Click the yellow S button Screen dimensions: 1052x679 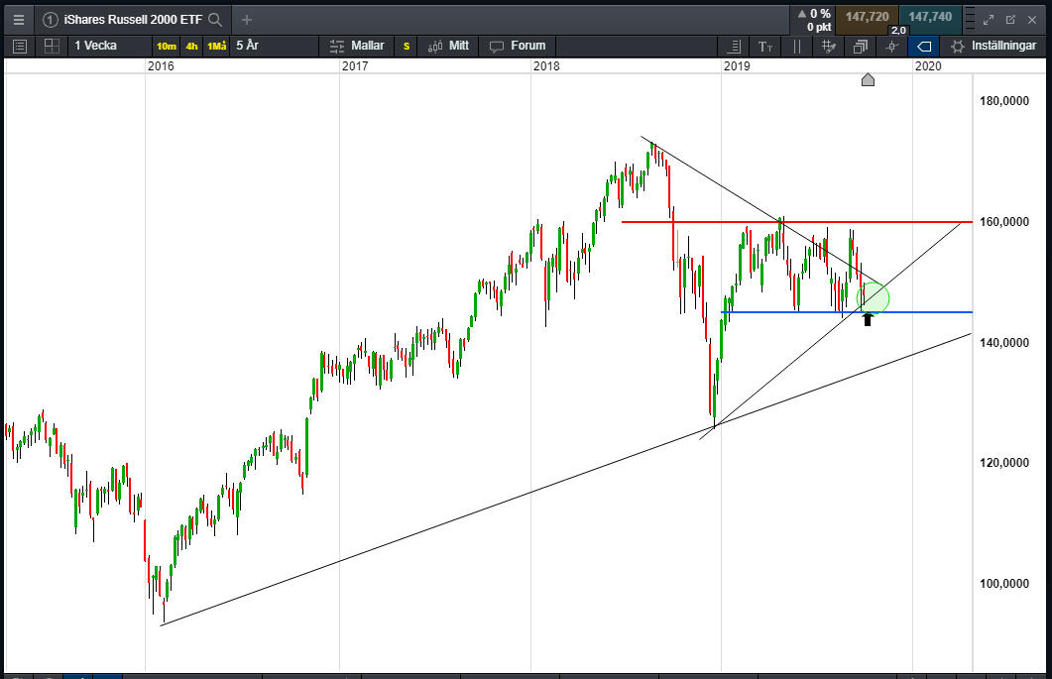(x=406, y=46)
